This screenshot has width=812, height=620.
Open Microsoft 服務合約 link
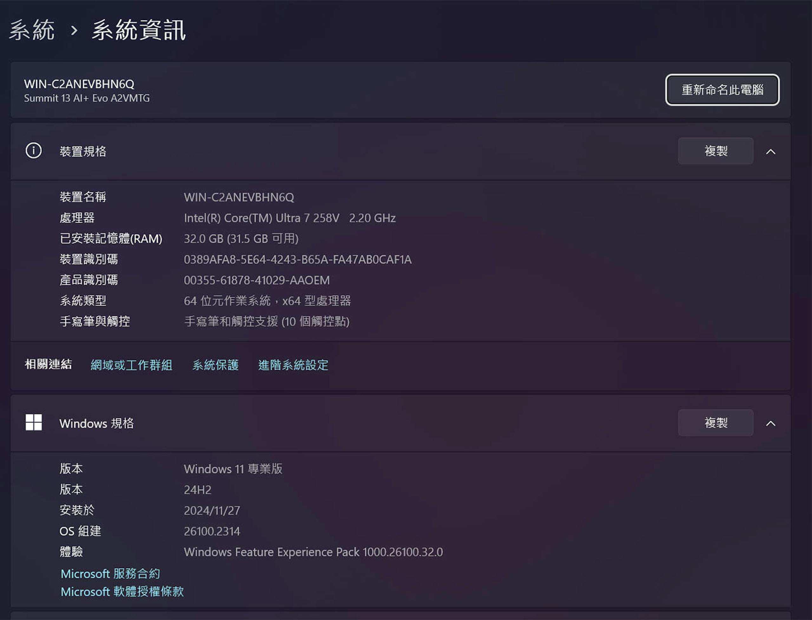pyautogui.click(x=110, y=574)
